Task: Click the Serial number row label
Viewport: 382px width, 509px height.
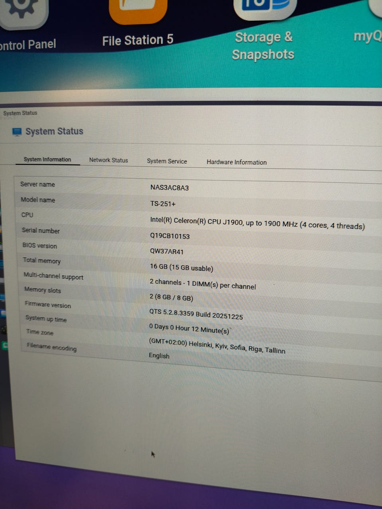Action: click(x=41, y=230)
